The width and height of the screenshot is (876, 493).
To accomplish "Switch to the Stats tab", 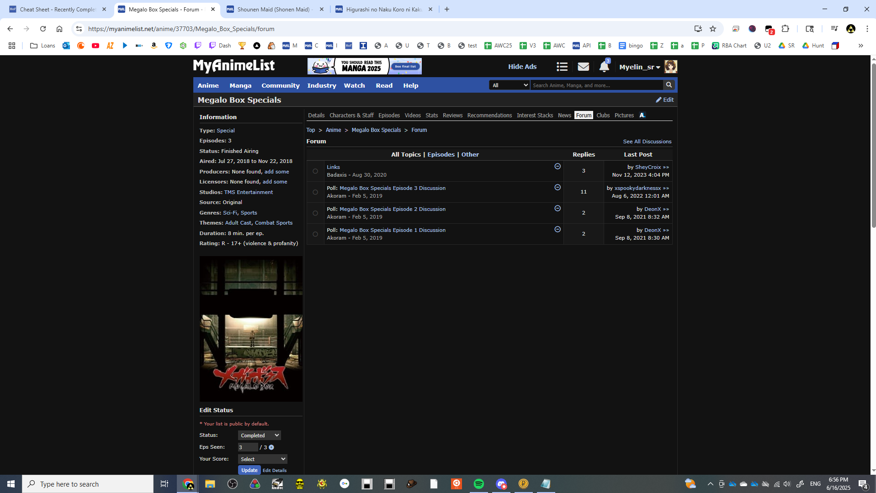I will click(431, 115).
